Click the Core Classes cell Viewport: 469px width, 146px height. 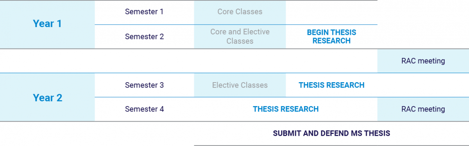point(240,12)
